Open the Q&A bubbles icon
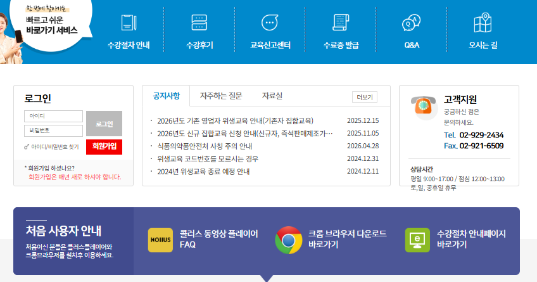Image resolution: width=537 pixels, height=282 pixels. click(x=412, y=23)
